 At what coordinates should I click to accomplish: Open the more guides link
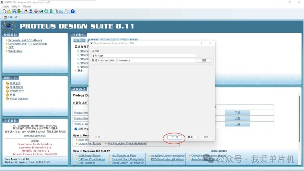click(x=219, y=151)
